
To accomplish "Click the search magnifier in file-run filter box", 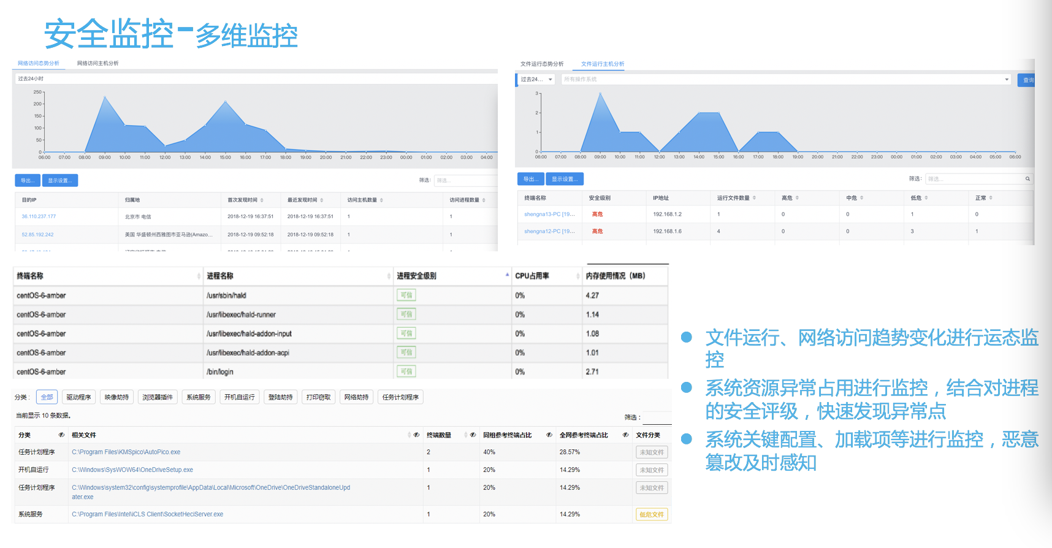I will (x=1027, y=179).
